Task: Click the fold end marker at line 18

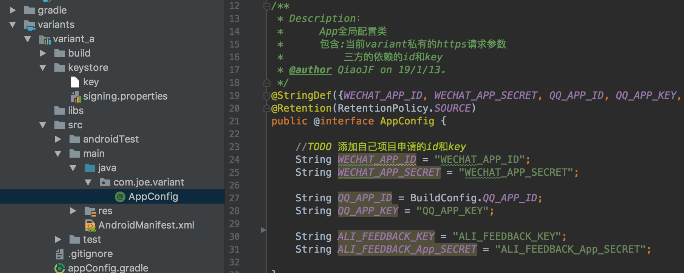Action: 267,83
